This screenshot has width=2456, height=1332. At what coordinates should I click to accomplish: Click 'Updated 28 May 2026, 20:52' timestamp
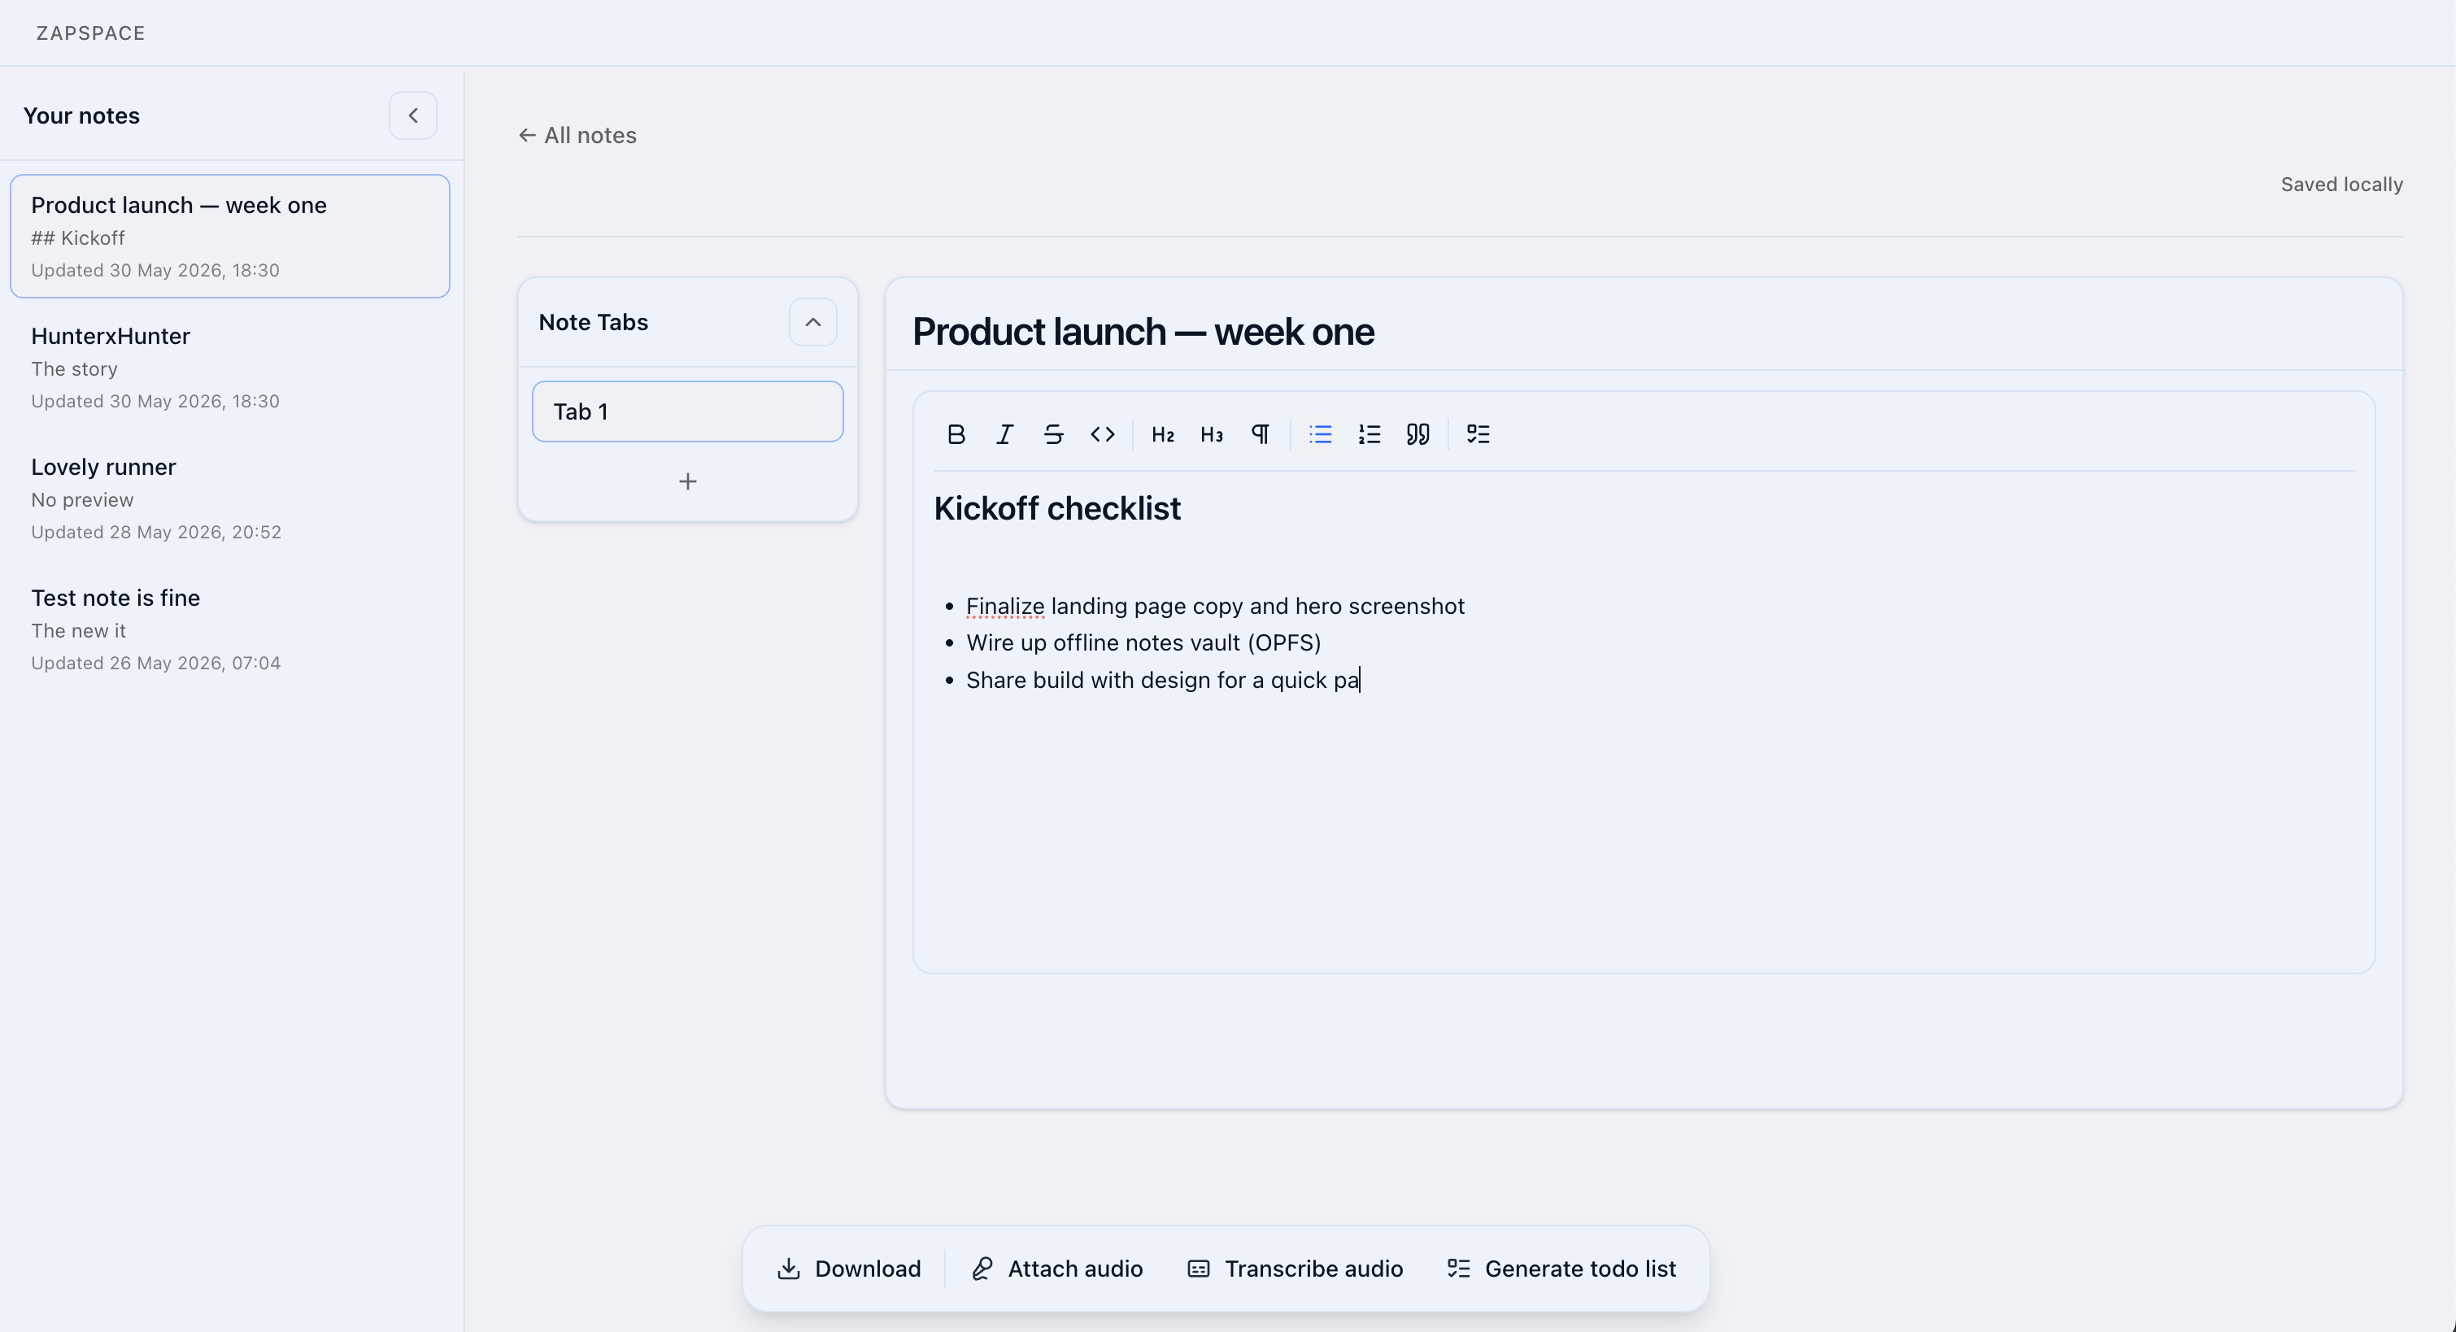tap(156, 532)
